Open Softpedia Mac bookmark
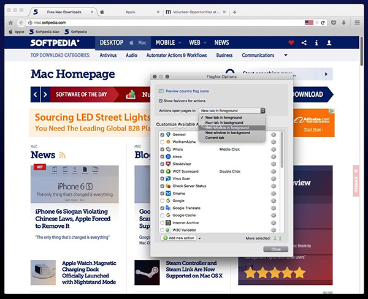The width and height of the screenshot is (368, 299). pyautogui.click(x=44, y=32)
